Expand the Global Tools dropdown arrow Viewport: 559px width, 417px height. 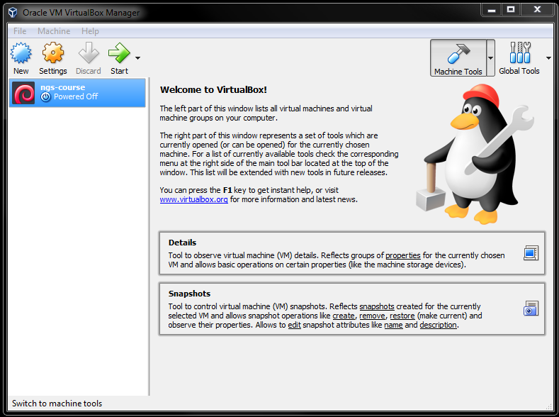click(548, 57)
